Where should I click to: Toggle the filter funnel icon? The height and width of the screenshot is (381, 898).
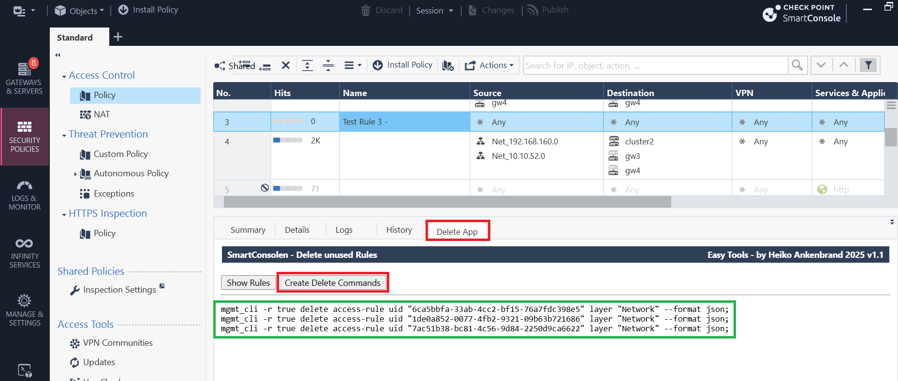pos(868,65)
